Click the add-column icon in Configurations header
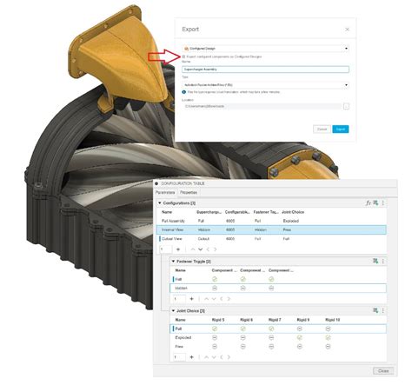Screen dimensions: 412x385 click(375, 202)
